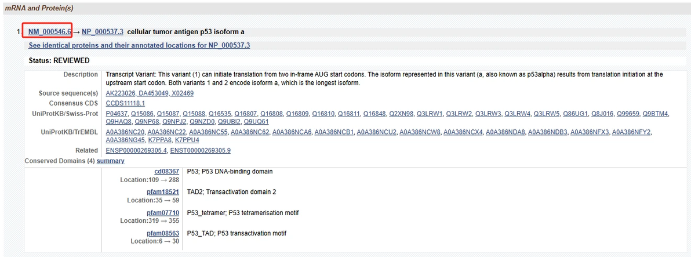This screenshot has height=257, width=691.
Task: Open the NM_000546.6 mRNA accession link
Action: coord(49,31)
